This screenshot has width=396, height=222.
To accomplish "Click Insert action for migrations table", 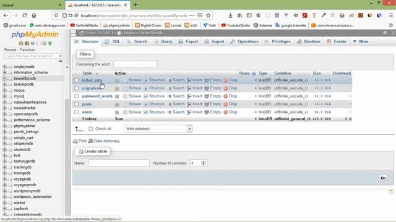I will tap(194, 88).
